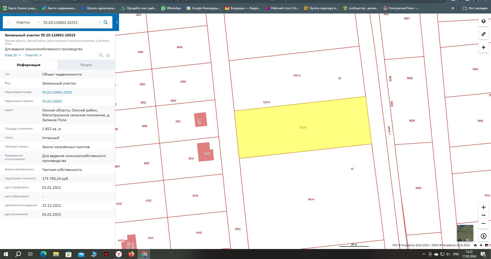
Task: Expand the Участки search type dropdown
Action: pyautogui.click(x=38, y=22)
